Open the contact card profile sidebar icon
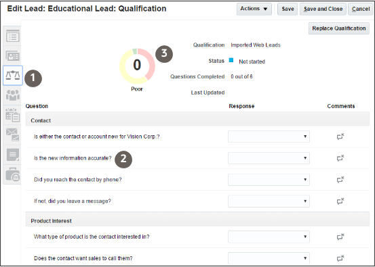Screen dimensions: 375x267 tap(12, 56)
